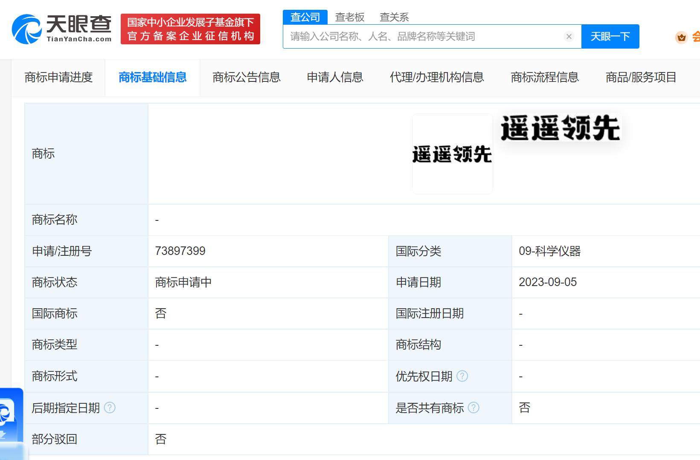View the 遥遥领先 trademark image
This screenshot has width=700, height=460.
point(452,153)
